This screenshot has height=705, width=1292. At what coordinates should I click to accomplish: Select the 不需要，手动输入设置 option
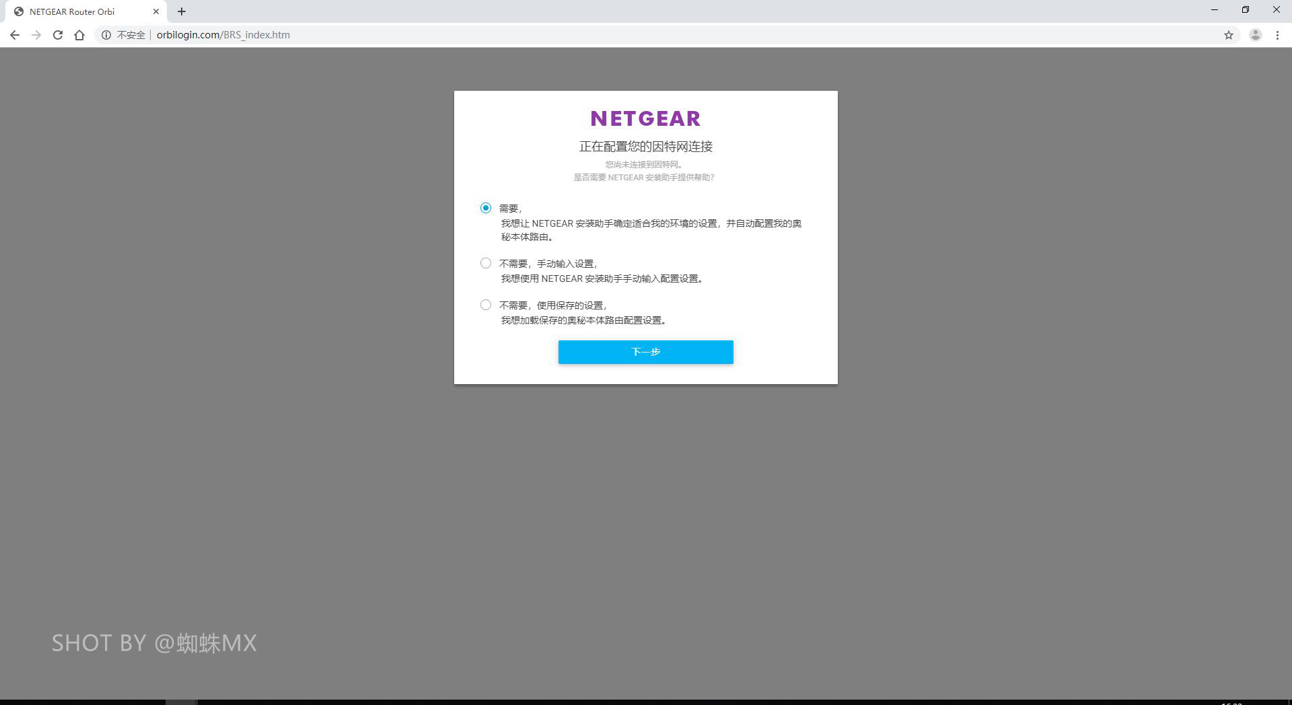[485, 263]
